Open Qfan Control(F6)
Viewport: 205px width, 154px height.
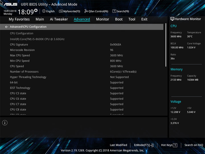[96, 11]
